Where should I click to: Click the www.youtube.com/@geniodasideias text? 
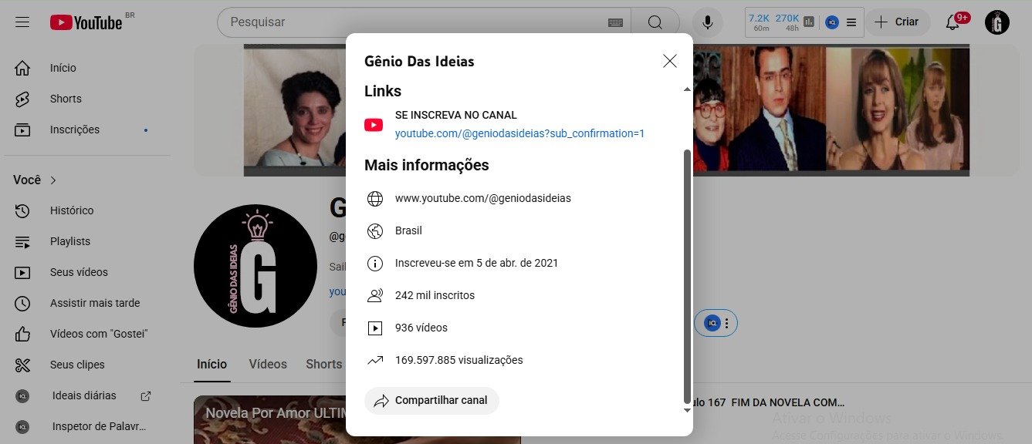(x=483, y=198)
